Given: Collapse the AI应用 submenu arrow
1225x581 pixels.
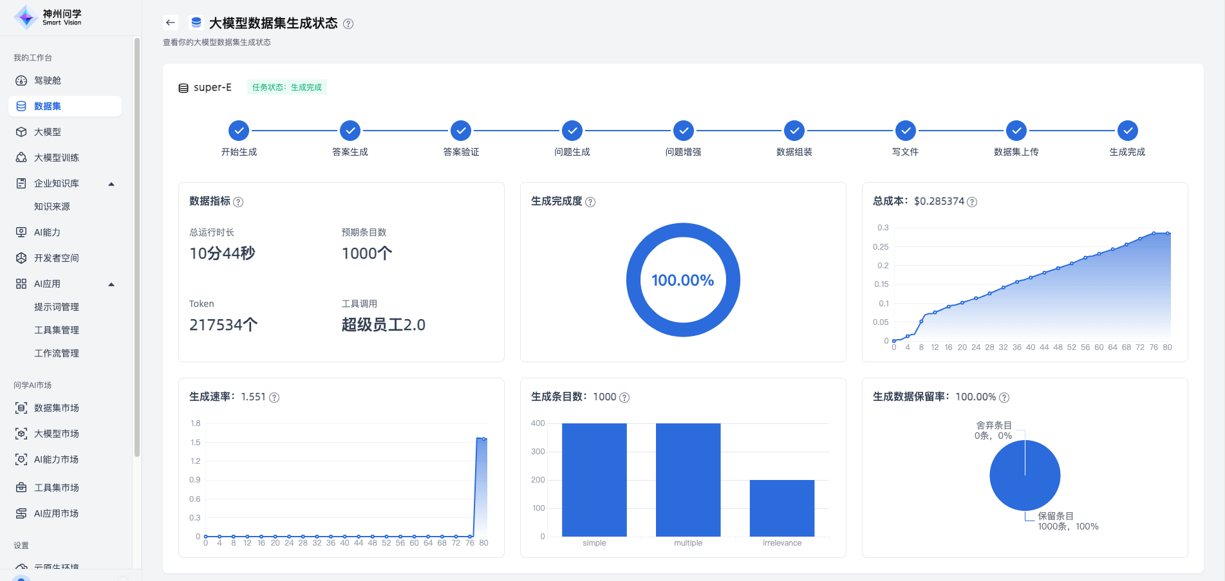Looking at the screenshot, I should [x=111, y=284].
